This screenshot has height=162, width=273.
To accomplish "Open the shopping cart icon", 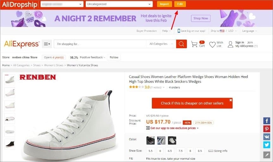I will (x=195, y=44).
